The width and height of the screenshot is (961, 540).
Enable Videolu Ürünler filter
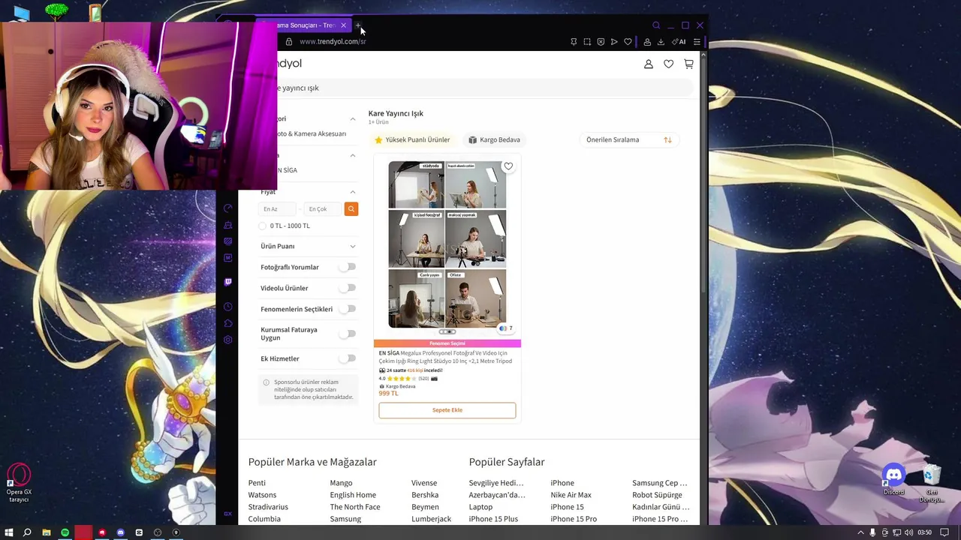347,288
